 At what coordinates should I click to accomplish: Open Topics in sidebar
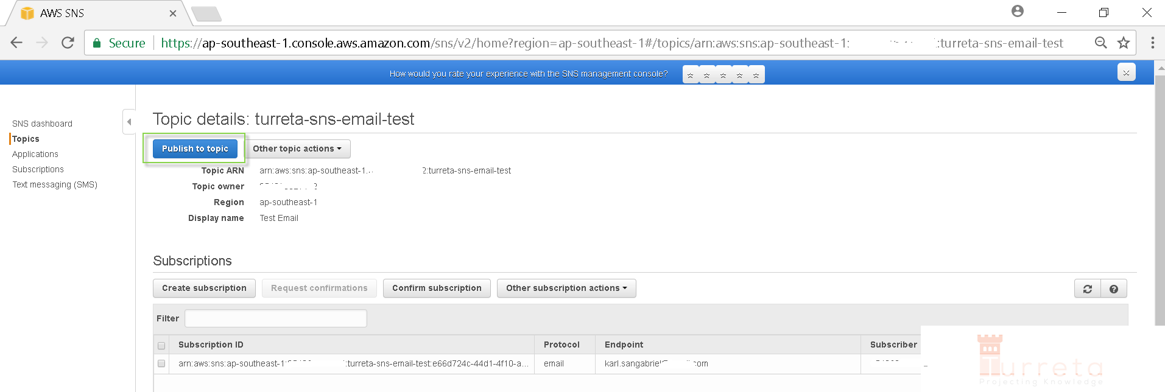(x=26, y=139)
